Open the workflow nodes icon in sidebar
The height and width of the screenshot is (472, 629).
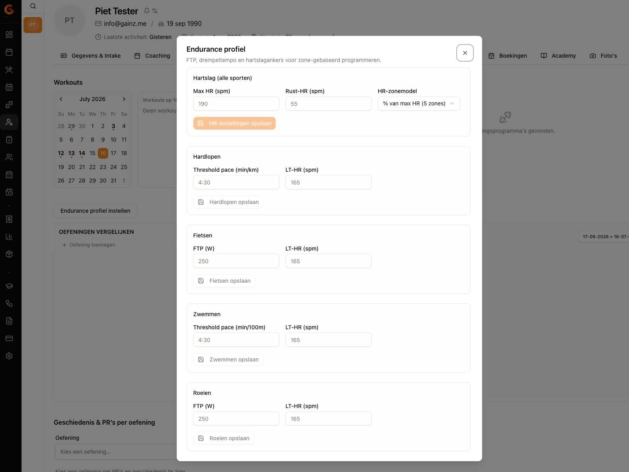[x=9, y=303]
